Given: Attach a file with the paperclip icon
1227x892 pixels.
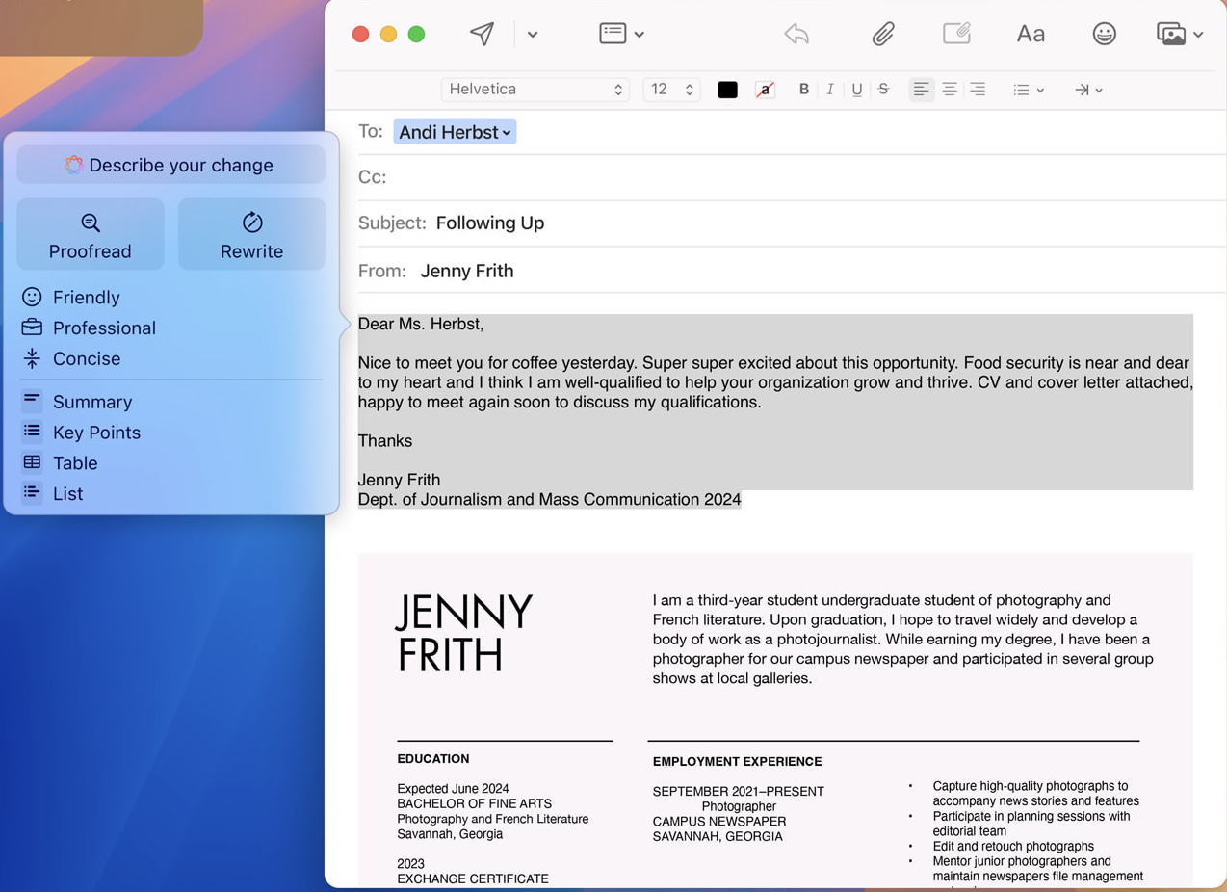Looking at the screenshot, I should pyautogui.click(x=882, y=34).
